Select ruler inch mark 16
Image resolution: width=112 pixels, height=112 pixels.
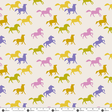pyautogui.click(x=99, y=109)
